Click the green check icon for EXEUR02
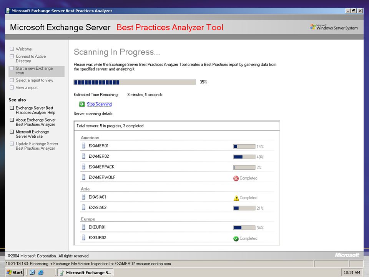The width and height of the screenshot is (369, 277). pos(236,239)
